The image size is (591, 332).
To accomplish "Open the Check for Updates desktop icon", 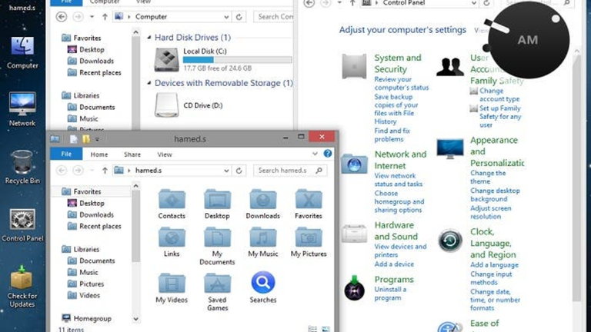I will click(x=22, y=277).
